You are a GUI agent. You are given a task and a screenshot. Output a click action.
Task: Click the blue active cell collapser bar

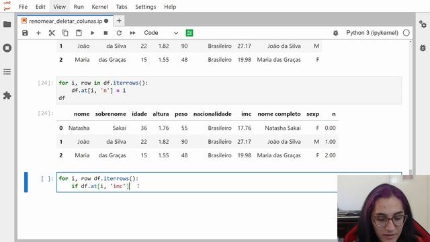point(26,182)
